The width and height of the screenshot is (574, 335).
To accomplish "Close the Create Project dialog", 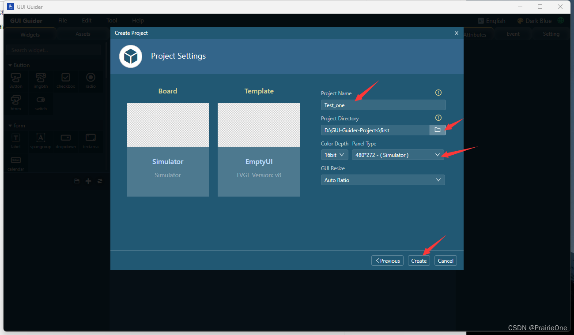I will pyautogui.click(x=457, y=33).
